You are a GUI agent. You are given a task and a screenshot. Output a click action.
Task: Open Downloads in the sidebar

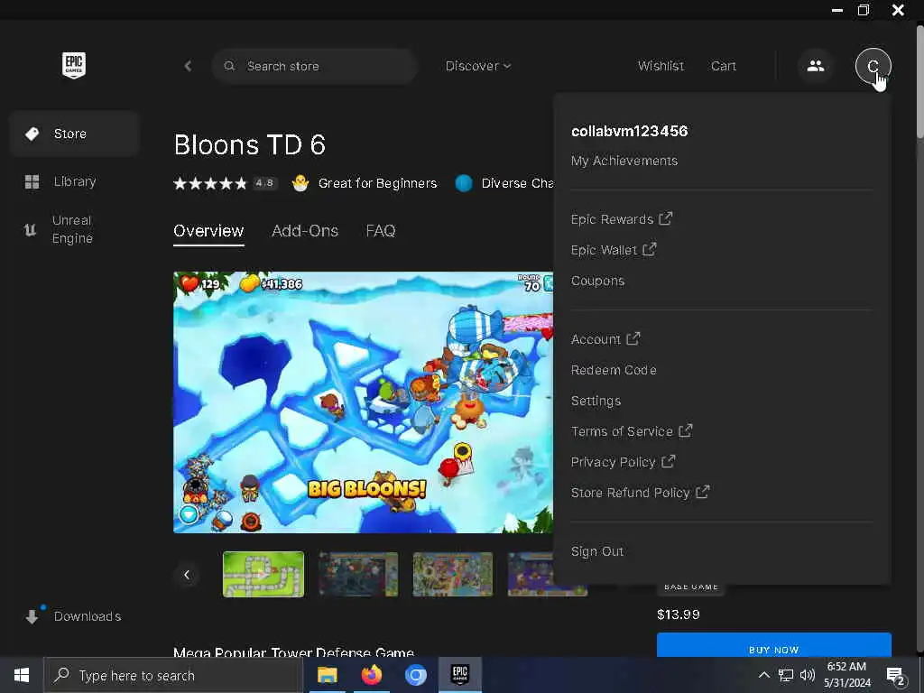74,616
